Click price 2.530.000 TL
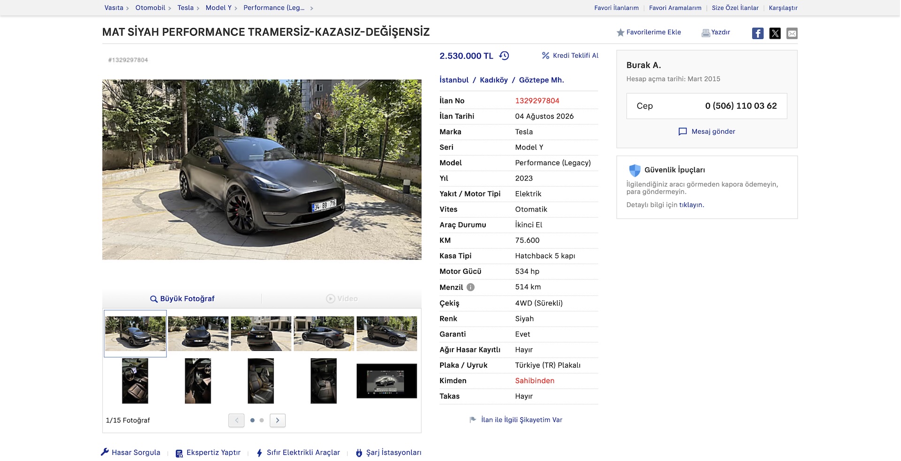Viewport: 901px width, 461px height. [x=466, y=56]
